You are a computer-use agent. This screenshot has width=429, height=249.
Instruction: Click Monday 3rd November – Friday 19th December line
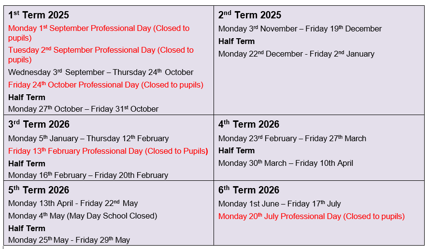(300, 29)
